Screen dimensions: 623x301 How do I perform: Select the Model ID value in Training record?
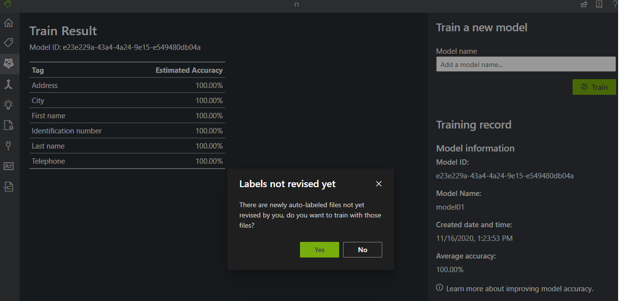click(505, 175)
